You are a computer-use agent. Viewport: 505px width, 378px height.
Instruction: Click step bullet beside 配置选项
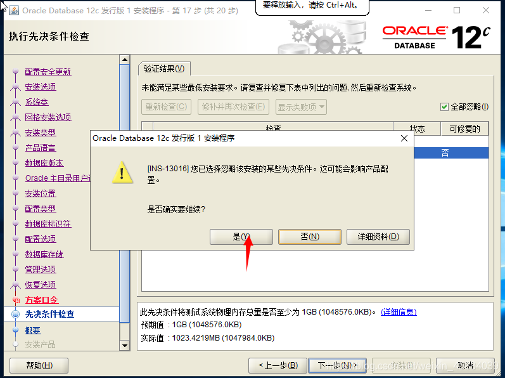15,238
